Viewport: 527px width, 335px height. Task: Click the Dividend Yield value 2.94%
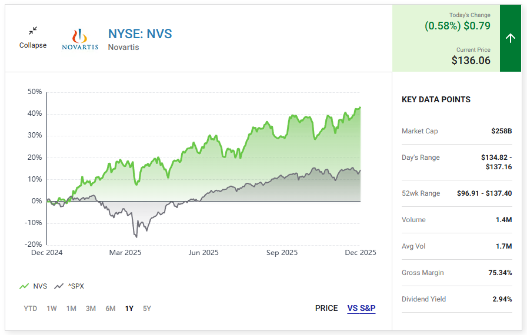[x=502, y=299]
